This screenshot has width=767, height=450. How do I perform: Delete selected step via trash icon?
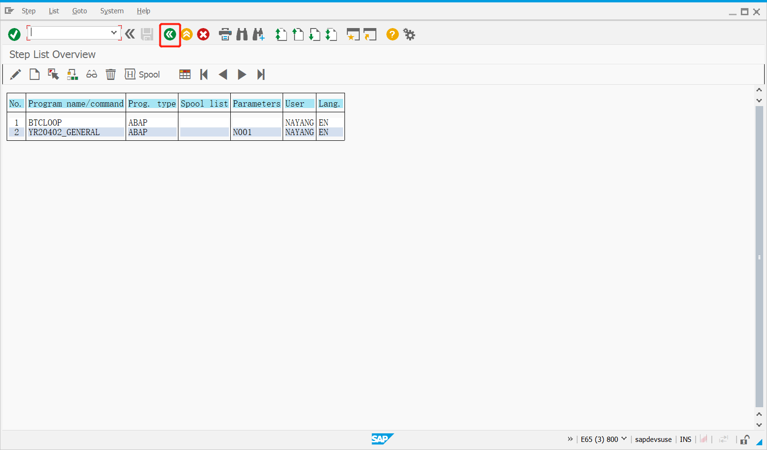click(110, 74)
